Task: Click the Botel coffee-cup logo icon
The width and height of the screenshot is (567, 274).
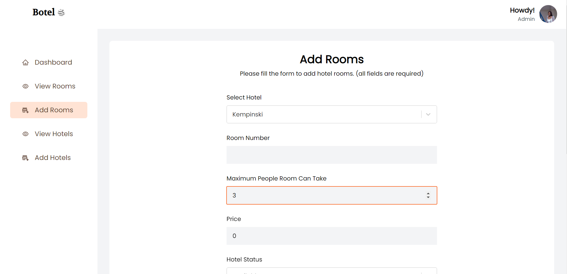Action: (61, 12)
